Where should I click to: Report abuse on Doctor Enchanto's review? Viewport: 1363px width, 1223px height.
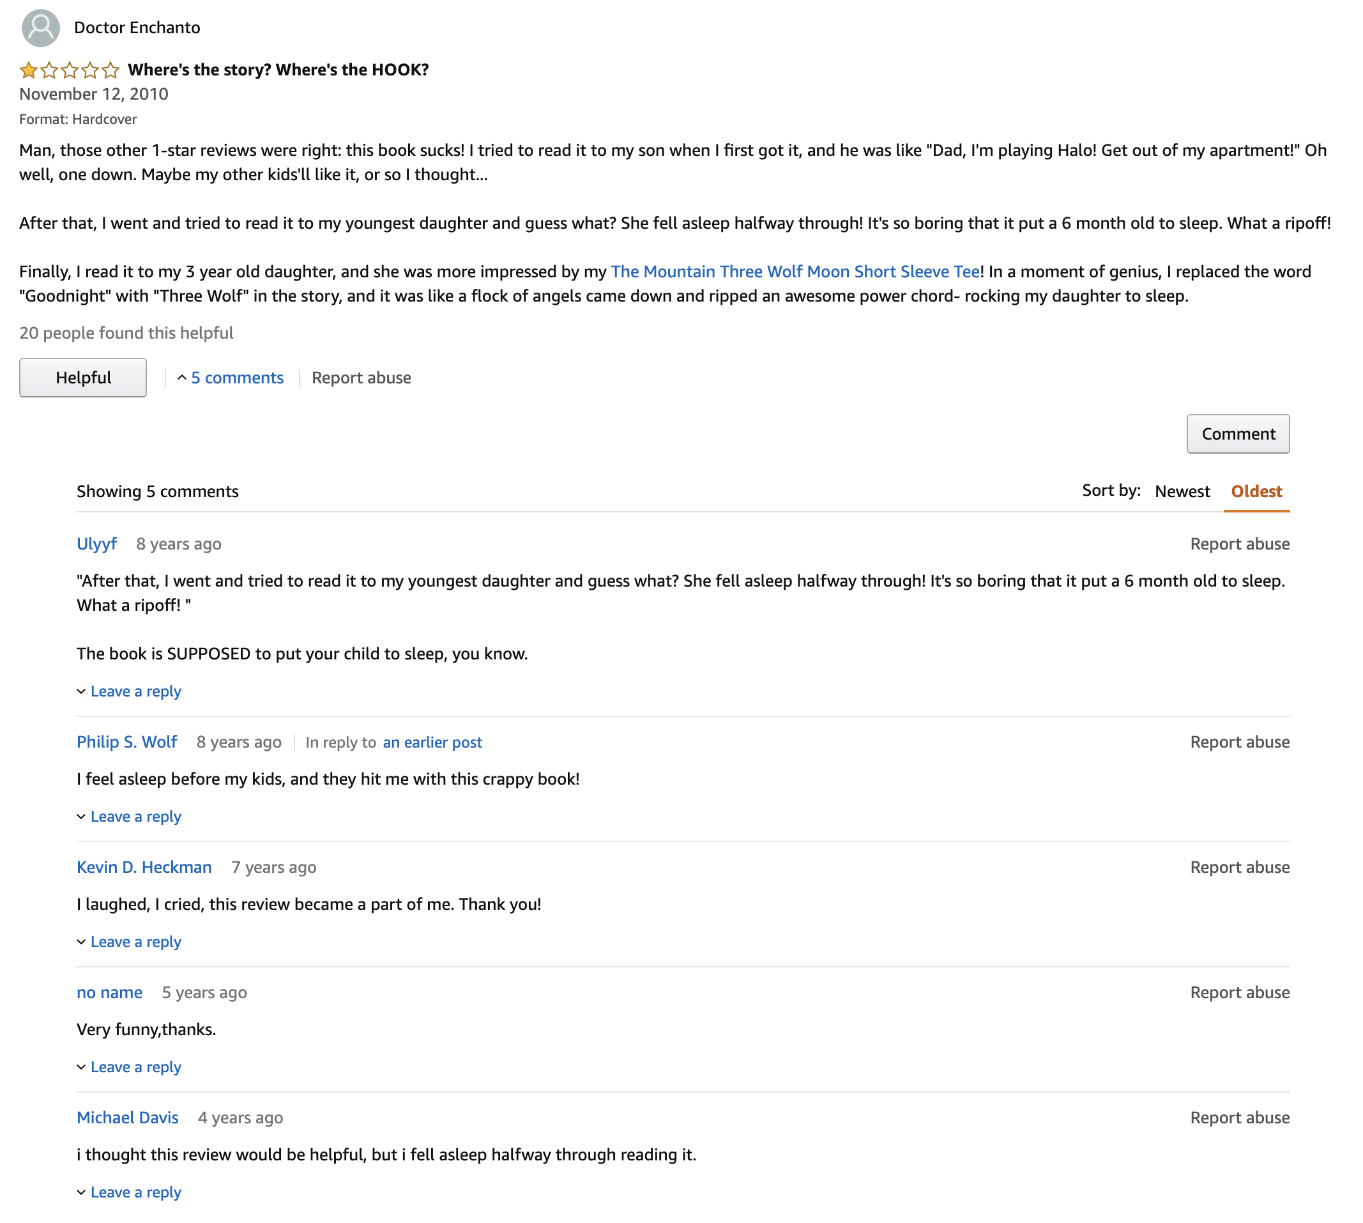(362, 378)
